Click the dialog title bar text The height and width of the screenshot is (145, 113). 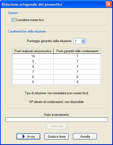pyautogui.click(x=32, y=5)
